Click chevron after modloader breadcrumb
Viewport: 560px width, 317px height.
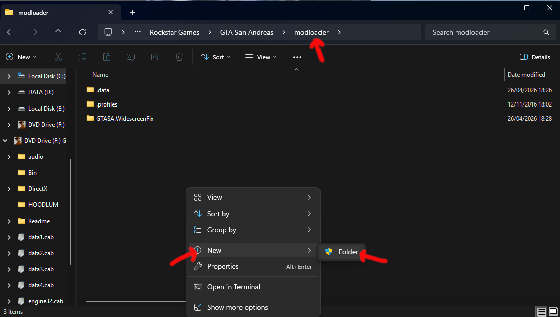click(339, 32)
